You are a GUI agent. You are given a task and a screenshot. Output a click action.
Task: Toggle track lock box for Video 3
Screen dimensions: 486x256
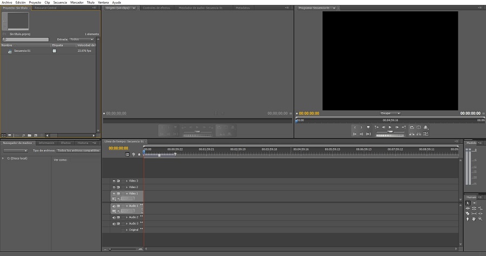click(123, 181)
